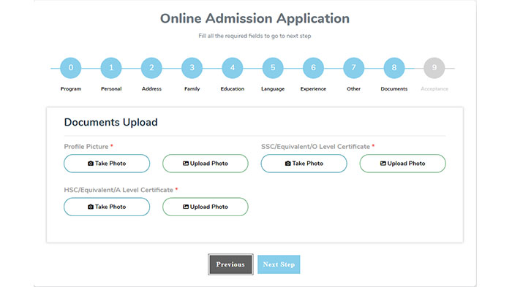This screenshot has height=287, width=512.
Task: Click the 'HSC/Equivalent/A Level Certificate' label
Action: (x=118, y=190)
